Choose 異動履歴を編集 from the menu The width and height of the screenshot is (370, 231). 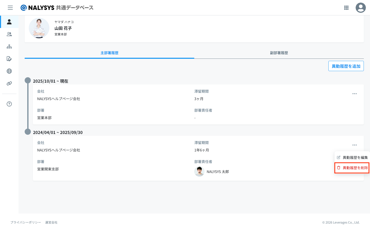(352, 158)
